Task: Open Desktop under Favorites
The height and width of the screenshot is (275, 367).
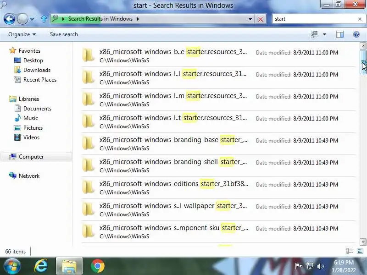Action: [x=33, y=60]
